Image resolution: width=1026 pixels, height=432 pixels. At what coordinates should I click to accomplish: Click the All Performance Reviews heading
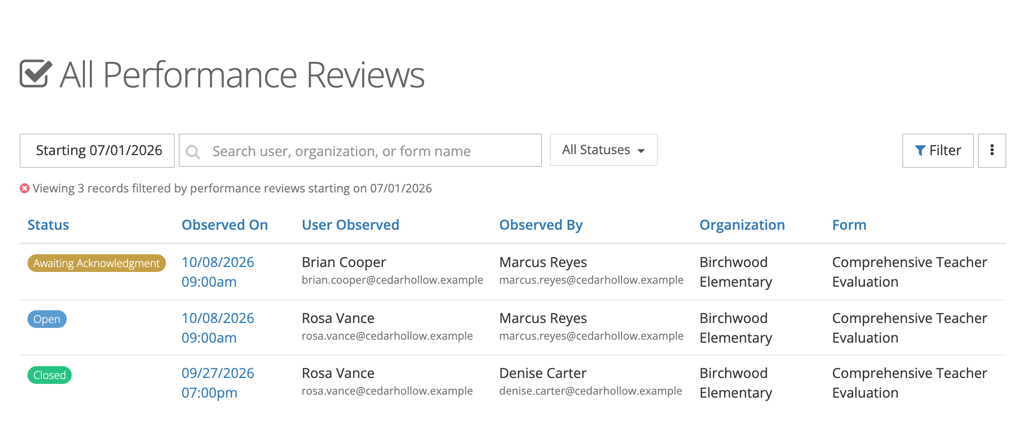(242, 75)
